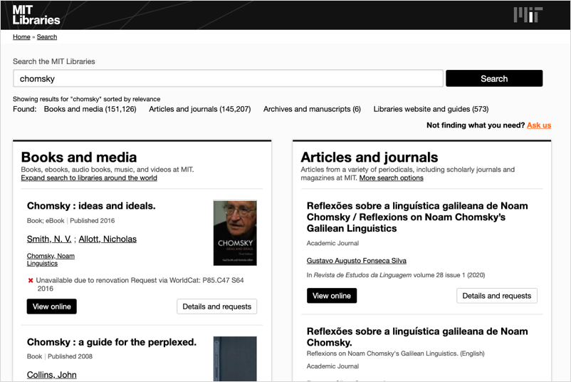Click the 'Book; eBook' format label

tap(46, 220)
